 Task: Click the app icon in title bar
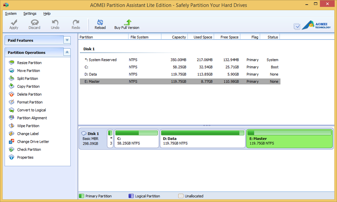[x=6, y=5]
